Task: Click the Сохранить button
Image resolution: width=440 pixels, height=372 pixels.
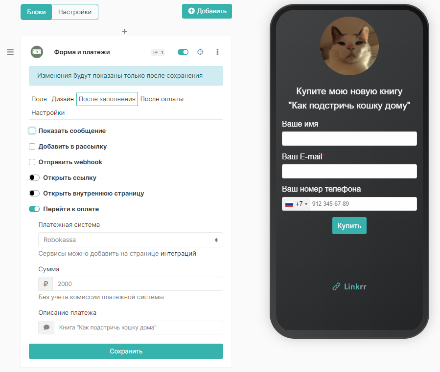Action: click(x=126, y=351)
